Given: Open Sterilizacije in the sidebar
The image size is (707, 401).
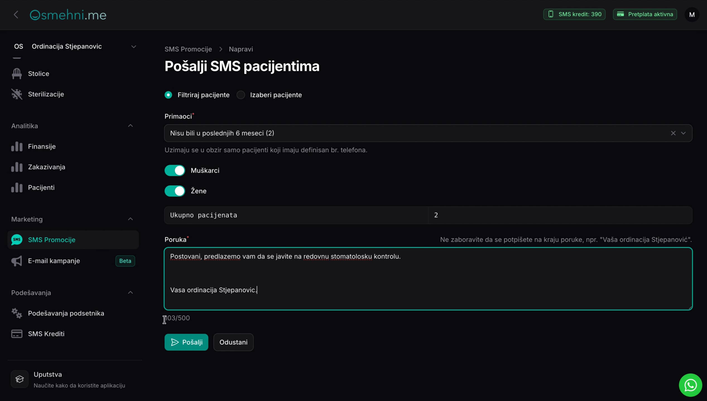Looking at the screenshot, I should pyautogui.click(x=73, y=94).
